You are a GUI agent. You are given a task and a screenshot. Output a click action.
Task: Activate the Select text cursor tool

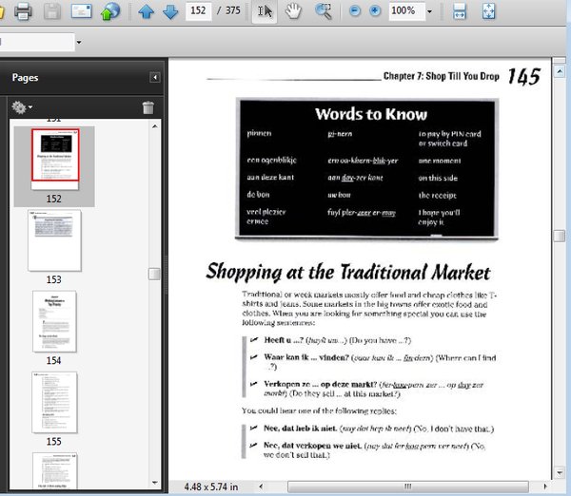[266, 11]
